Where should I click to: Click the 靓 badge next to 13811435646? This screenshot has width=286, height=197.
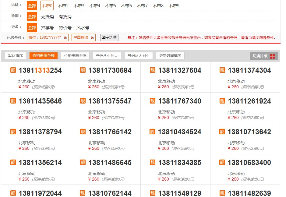coord(13,101)
